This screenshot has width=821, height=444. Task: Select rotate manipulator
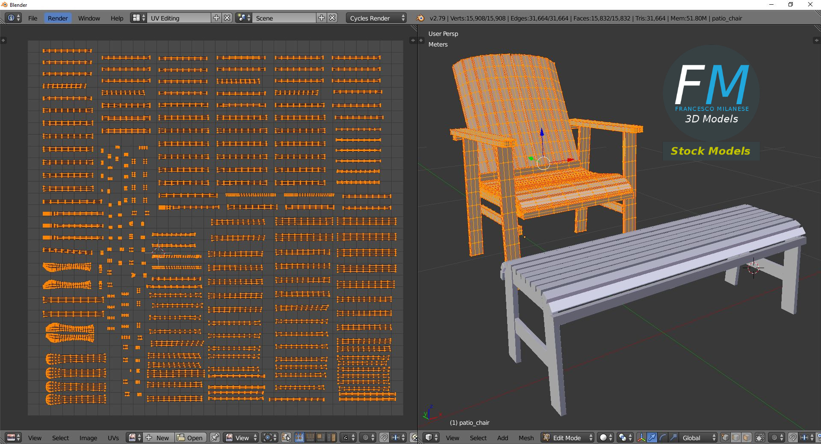(x=663, y=438)
